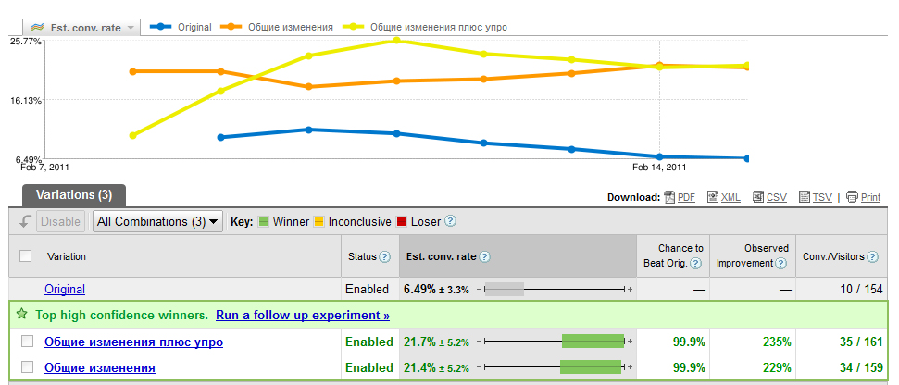This screenshot has width=899, height=385.
Task: Click the CSV download icon
Action: 758,197
